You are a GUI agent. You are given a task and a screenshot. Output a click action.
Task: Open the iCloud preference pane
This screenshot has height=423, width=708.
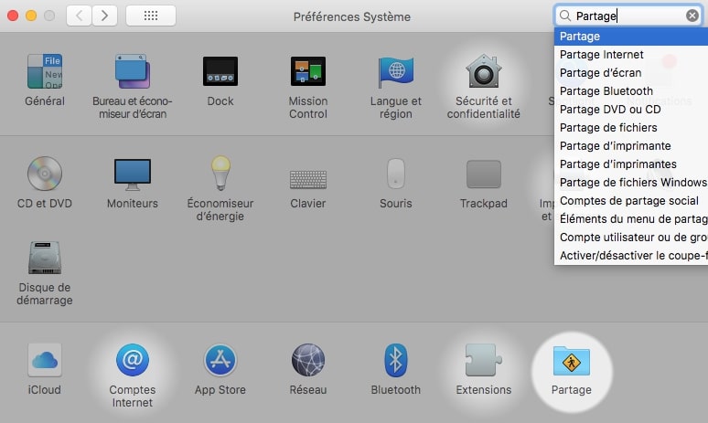point(44,369)
